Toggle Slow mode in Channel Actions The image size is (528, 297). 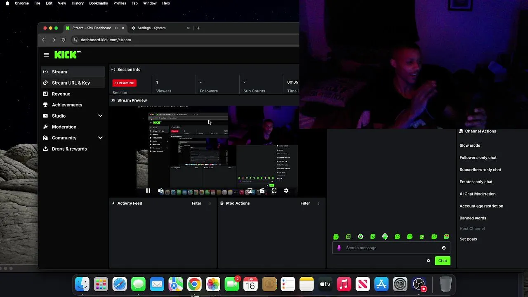click(x=470, y=146)
